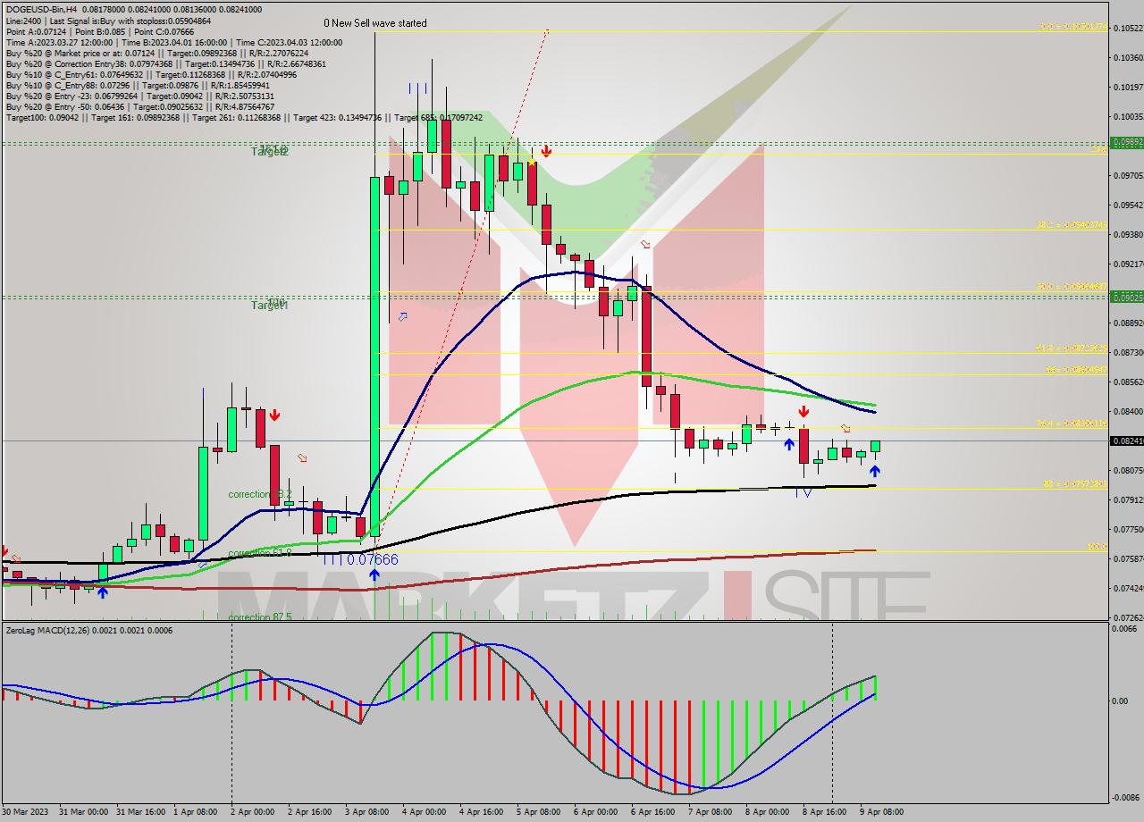Viewport: 1144px width, 822px height.
Task: Click the hollow red arrow above the 9 Apr candles
Action: [845, 429]
